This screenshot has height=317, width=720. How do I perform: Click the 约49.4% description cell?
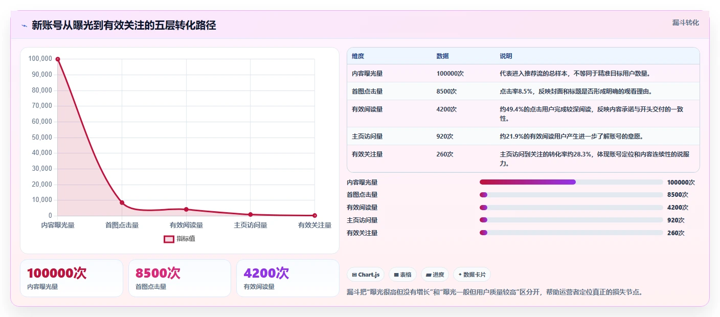597,114
